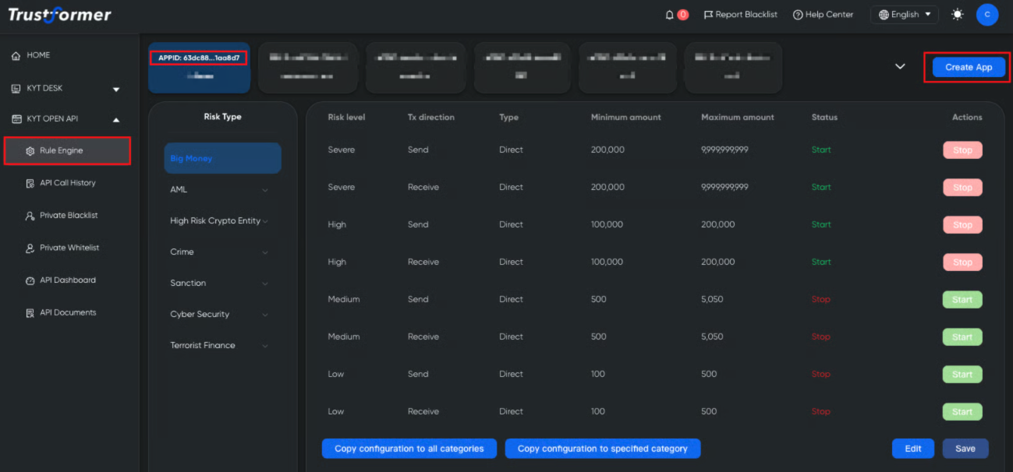Screen dimensions: 1013x472
Task: Expand the app list chevron arrow
Action: 900,67
